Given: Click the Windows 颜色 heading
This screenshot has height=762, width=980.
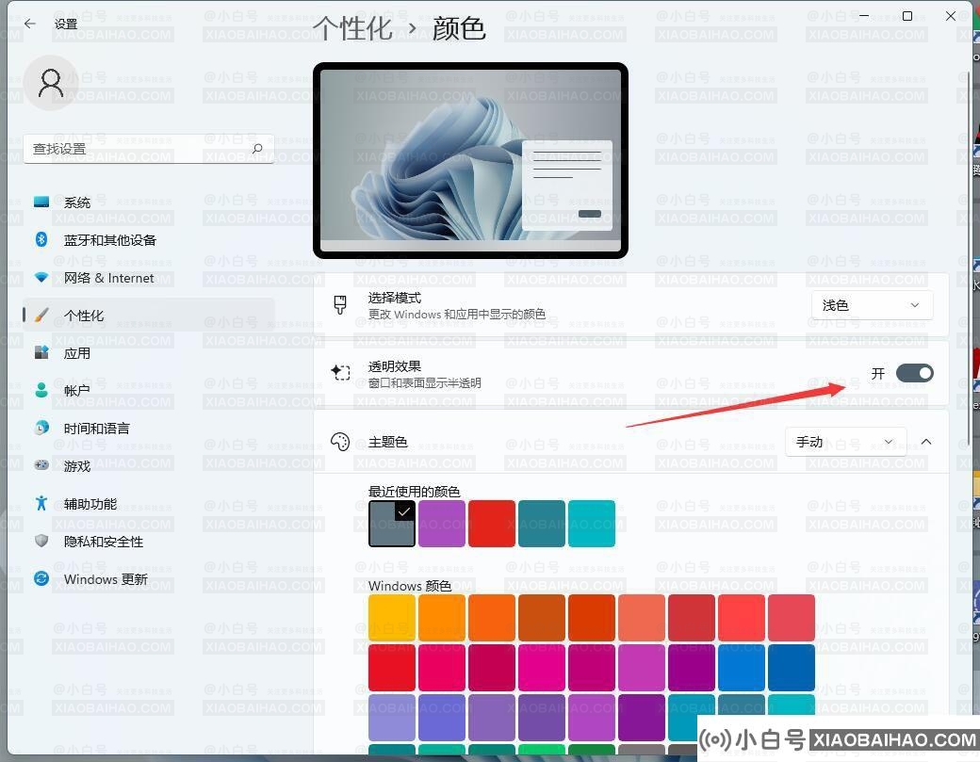Looking at the screenshot, I should click(x=409, y=586).
